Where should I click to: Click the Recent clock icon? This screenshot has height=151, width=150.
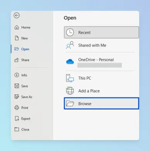point(70,32)
